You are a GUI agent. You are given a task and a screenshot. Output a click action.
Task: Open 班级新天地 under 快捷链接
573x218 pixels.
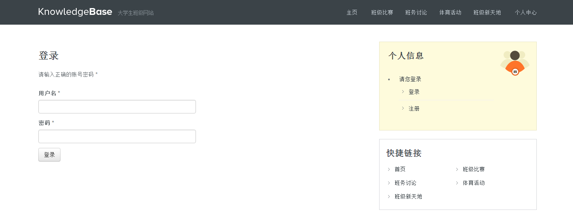[x=408, y=197]
